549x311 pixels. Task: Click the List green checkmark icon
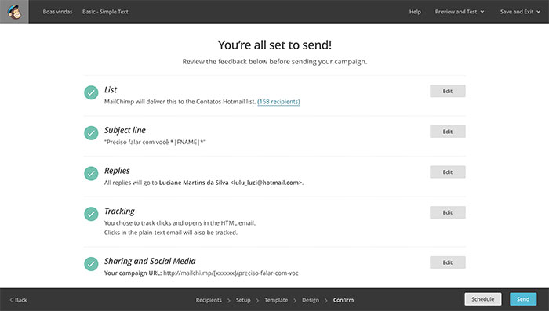click(x=91, y=92)
